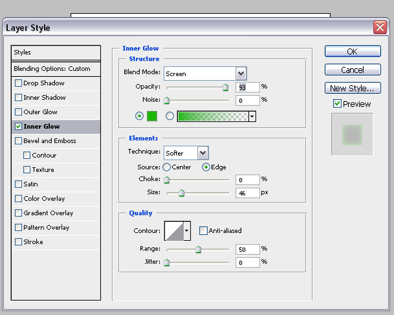Click the Noise slider handle
This screenshot has width=394, height=315.
point(167,100)
